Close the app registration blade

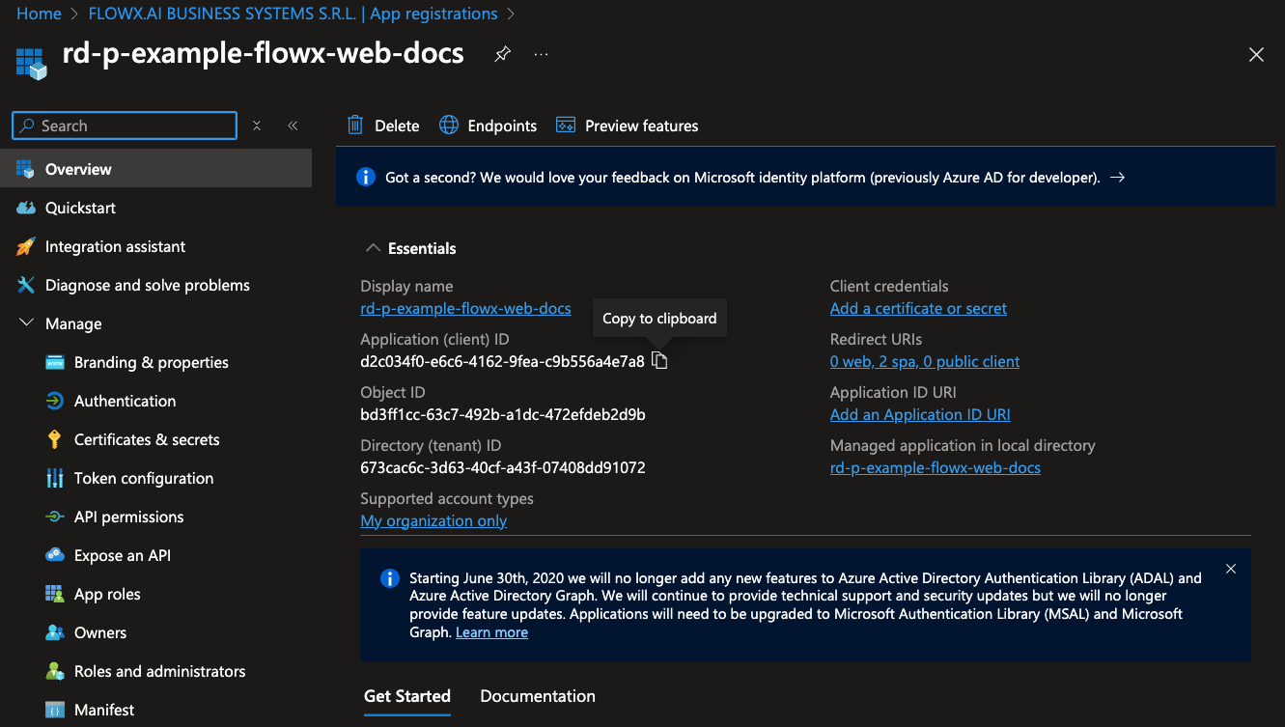coord(1256,55)
